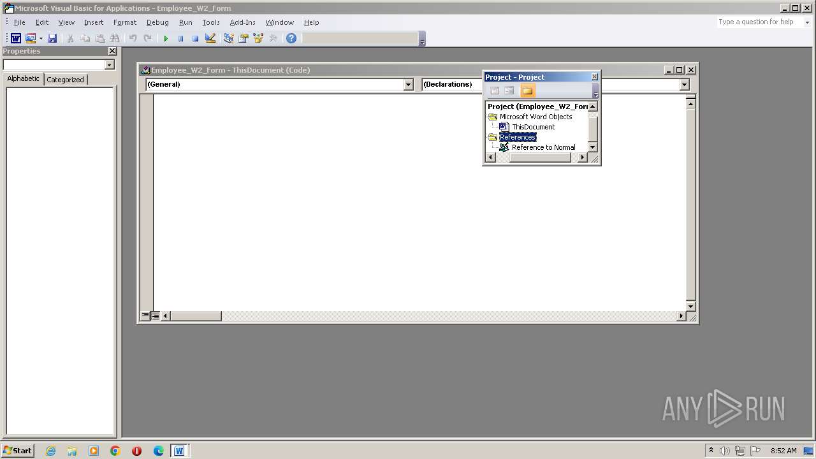Open Object Browser toolbar icon
This screenshot has width=816, height=459.
(258, 38)
